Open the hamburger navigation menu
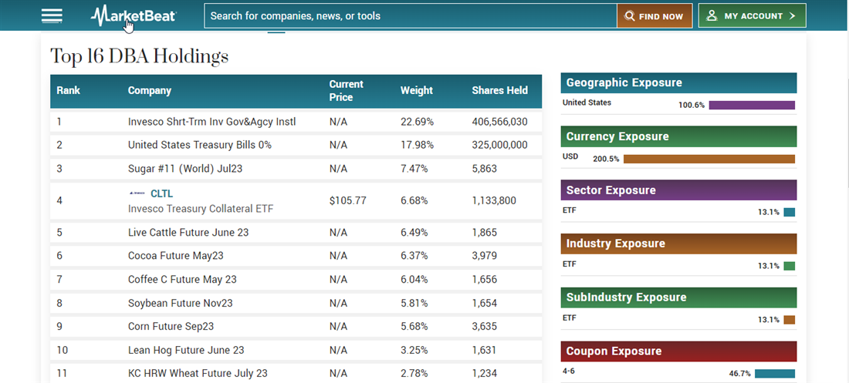The width and height of the screenshot is (849, 383). point(52,15)
